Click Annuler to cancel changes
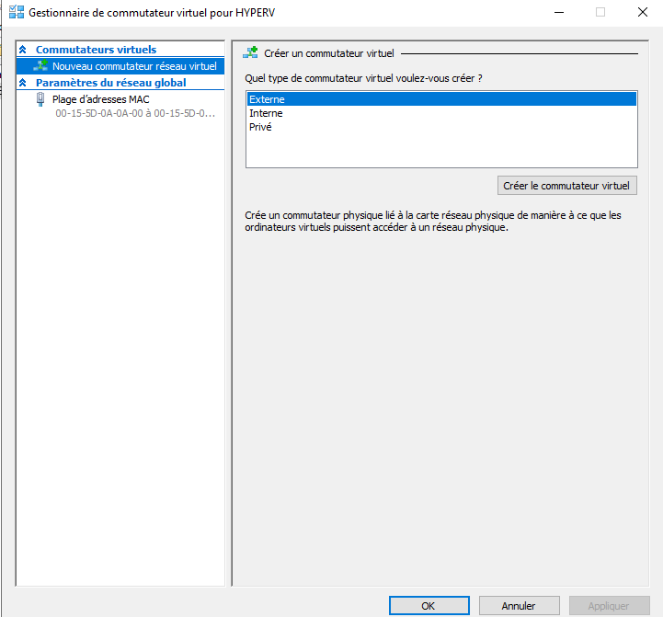The width and height of the screenshot is (663, 617). point(519,606)
